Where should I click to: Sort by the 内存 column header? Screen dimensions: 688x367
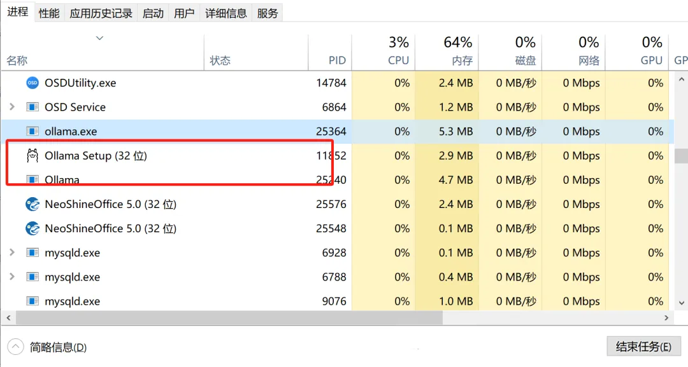point(447,53)
